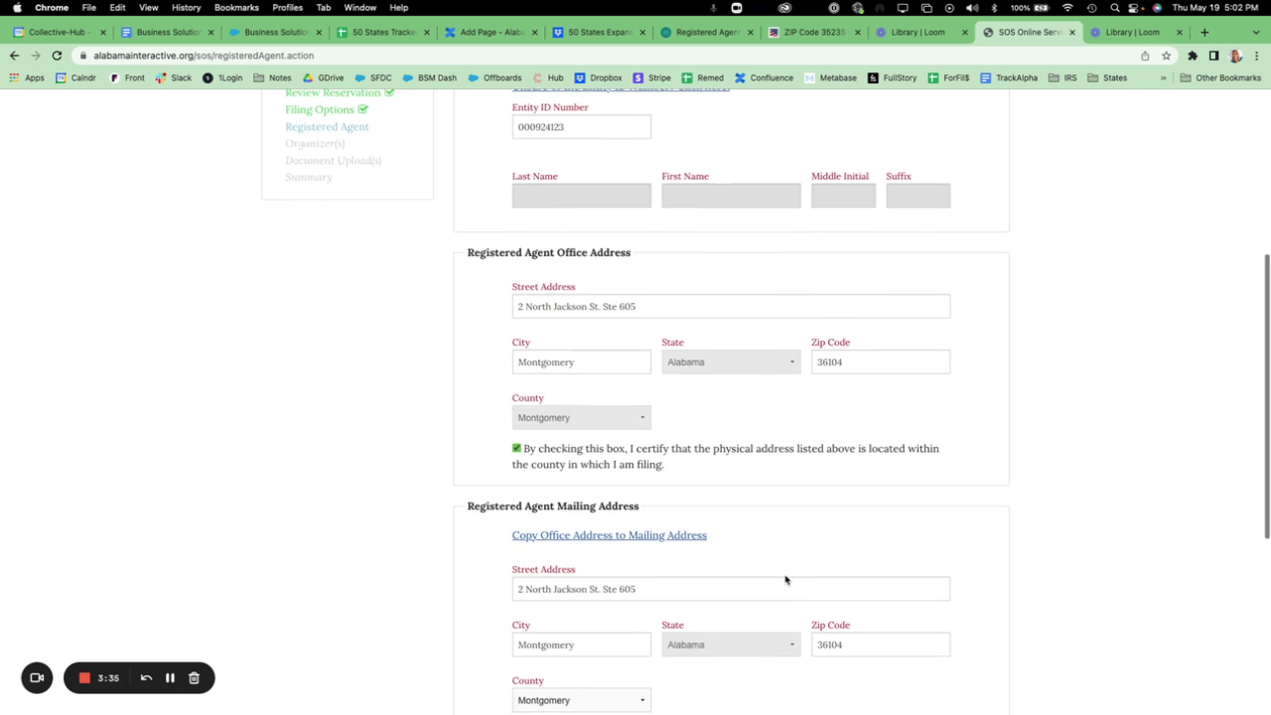The image size is (1271, 715).
Task: Open the Calndr bookmark
Action: point(75,77)
